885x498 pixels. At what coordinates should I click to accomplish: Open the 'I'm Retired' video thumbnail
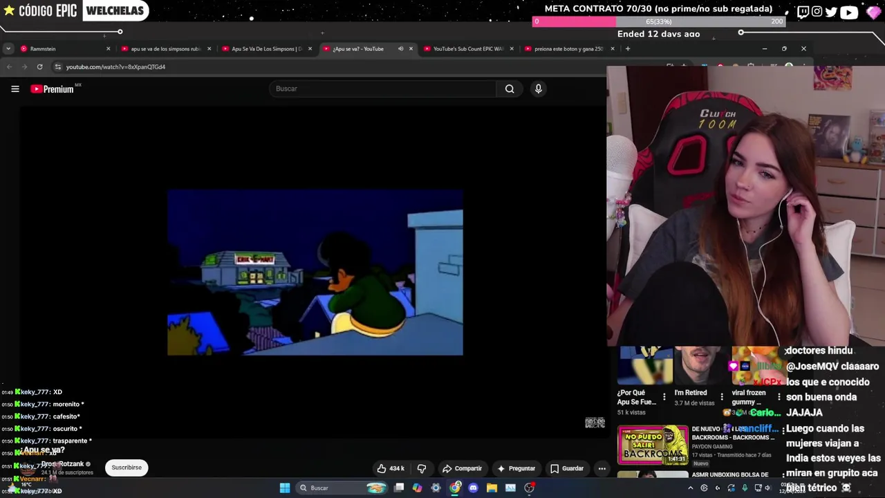[702, 366]
